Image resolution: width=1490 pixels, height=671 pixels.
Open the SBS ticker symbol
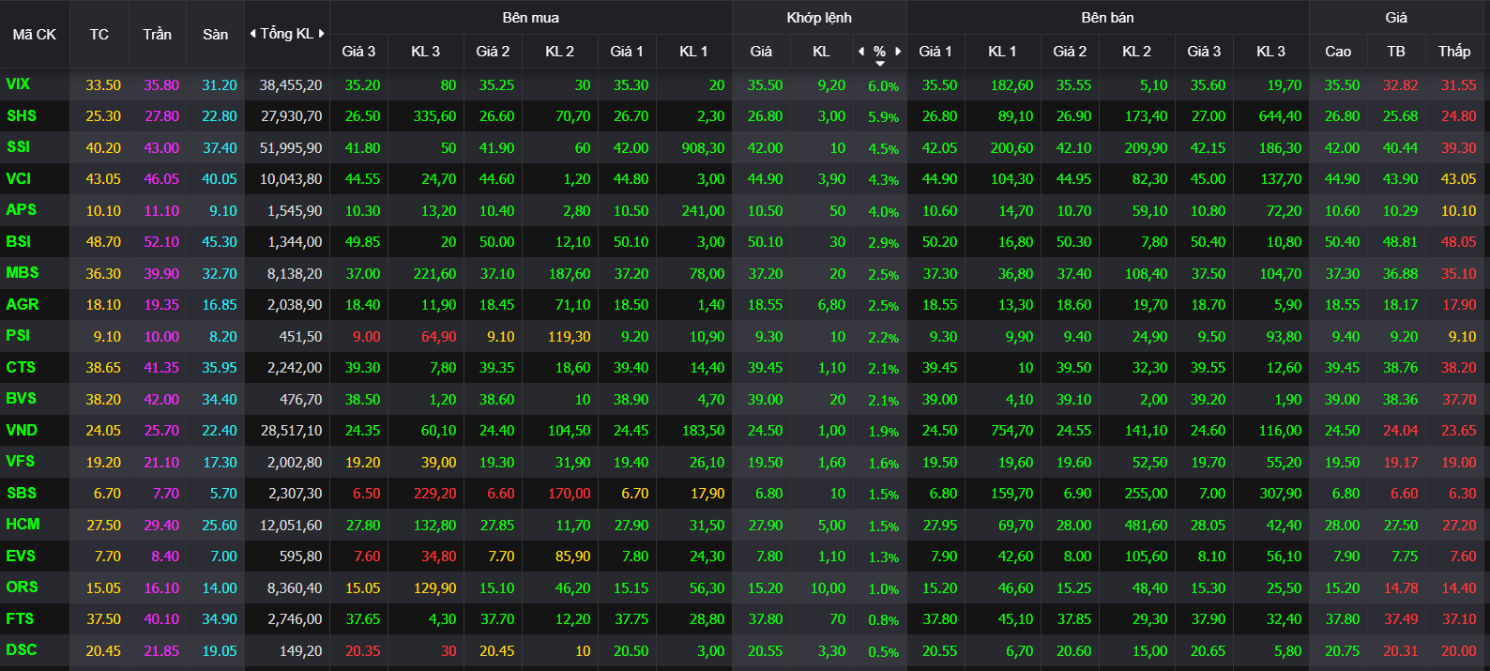[22, 493]
